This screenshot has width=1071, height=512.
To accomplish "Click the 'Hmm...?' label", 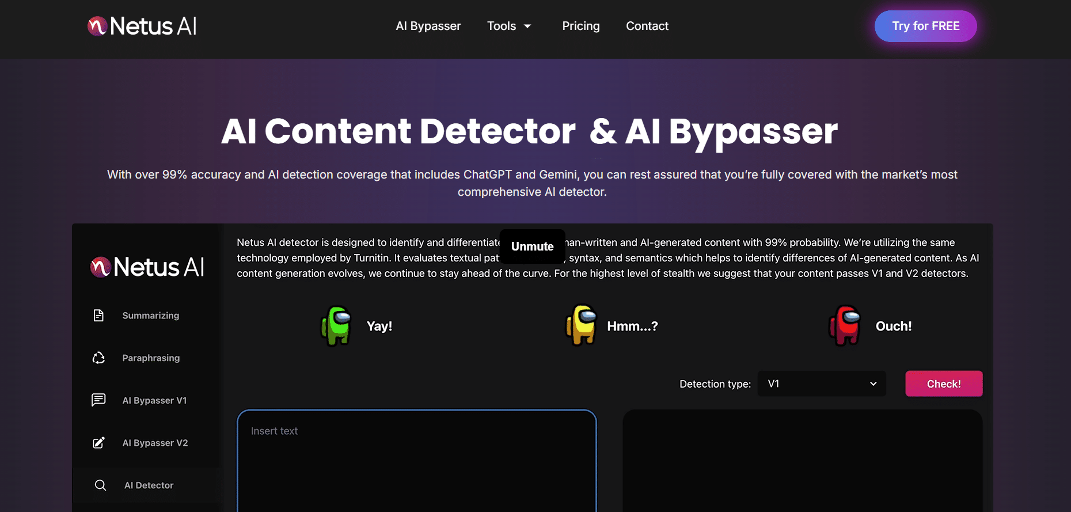I will pos(632,326).
